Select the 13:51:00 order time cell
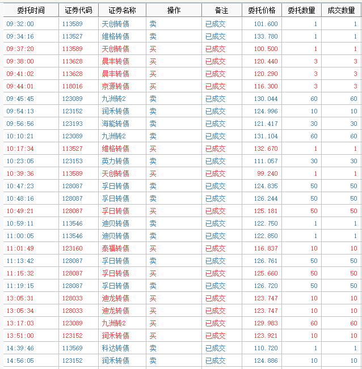362x369 pixels. 20,336
